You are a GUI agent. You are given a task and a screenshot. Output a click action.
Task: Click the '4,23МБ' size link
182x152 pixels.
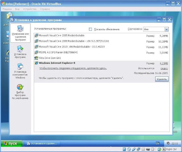(164, 63)
